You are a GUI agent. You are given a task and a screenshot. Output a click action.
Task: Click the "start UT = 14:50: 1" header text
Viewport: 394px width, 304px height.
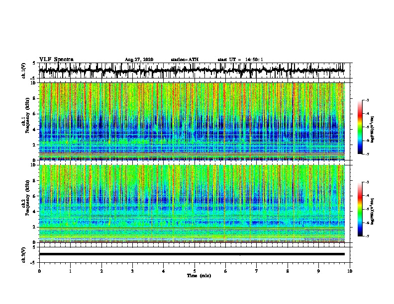click(240, 60)
